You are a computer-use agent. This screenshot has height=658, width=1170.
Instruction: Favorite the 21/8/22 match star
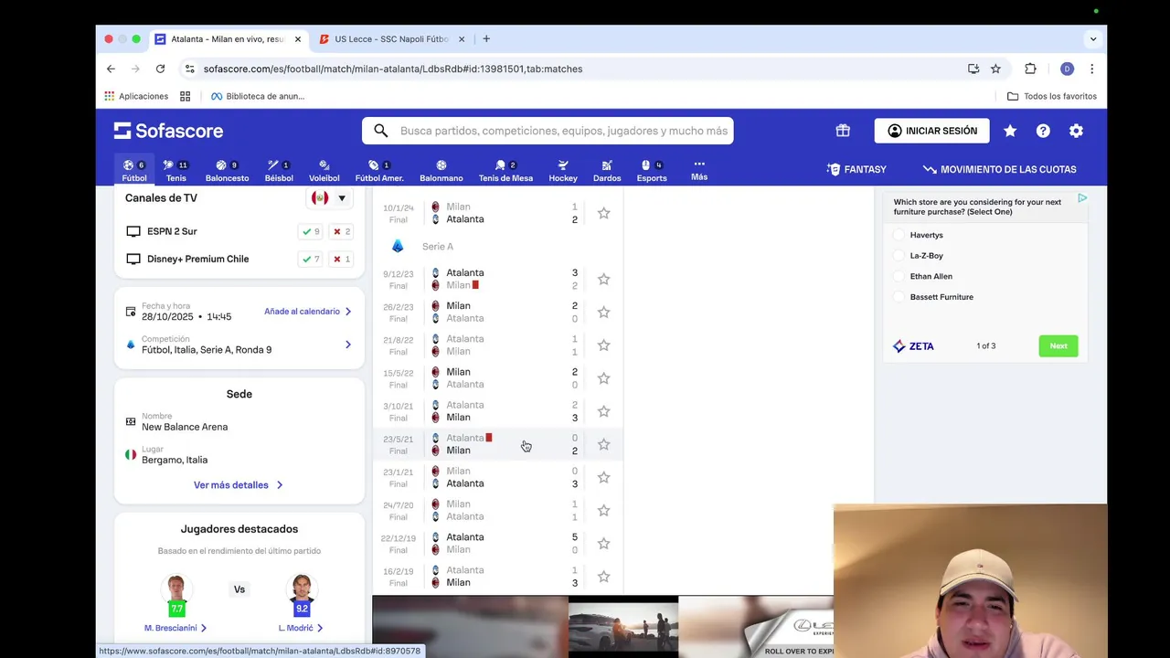pos(603,345)
